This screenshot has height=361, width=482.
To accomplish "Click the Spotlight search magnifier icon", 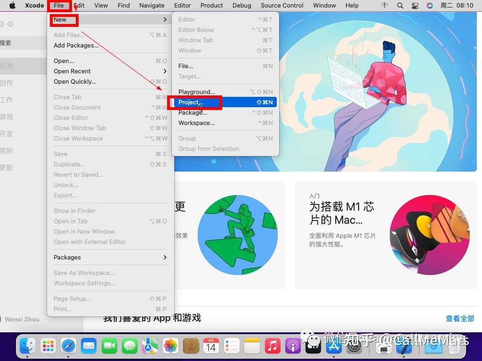I will [x=400, y=5].
